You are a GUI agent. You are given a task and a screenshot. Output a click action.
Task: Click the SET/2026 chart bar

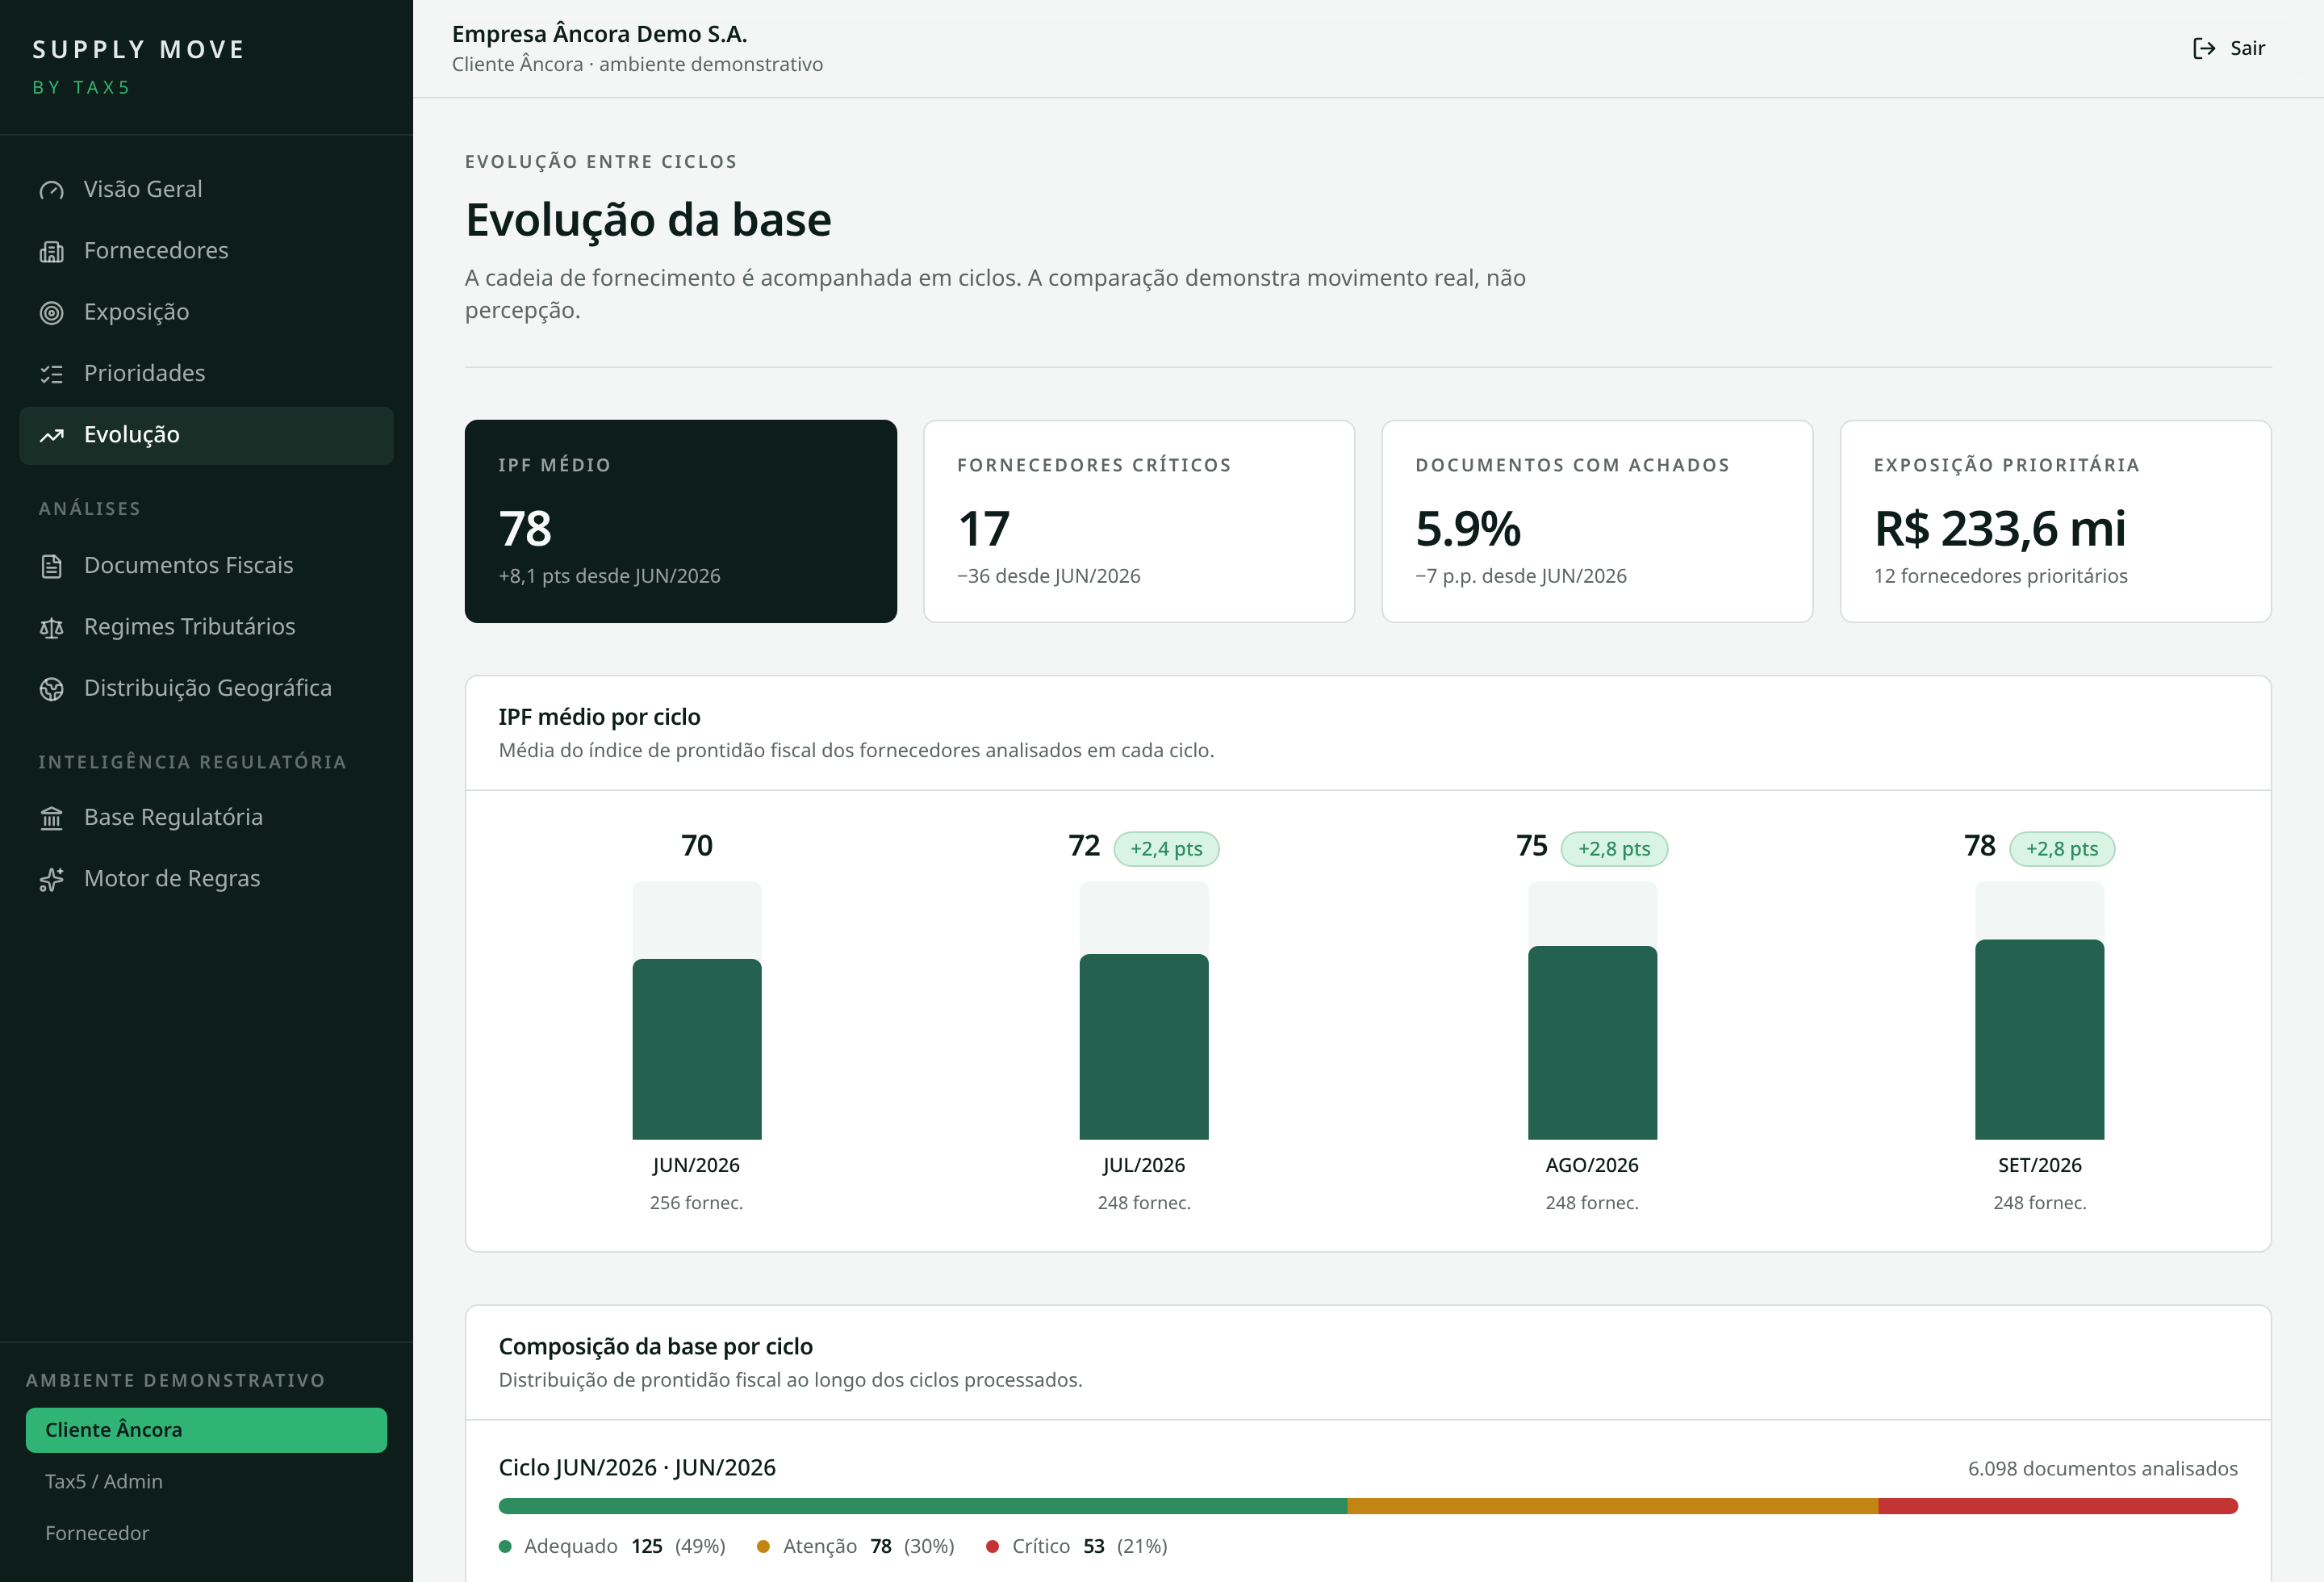click(2039, 1039)
